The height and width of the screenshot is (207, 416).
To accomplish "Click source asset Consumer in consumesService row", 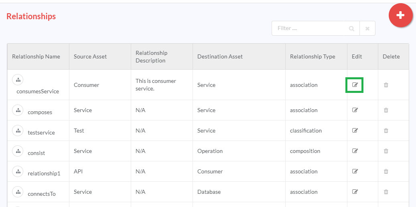I will click(x=87, y=85).
